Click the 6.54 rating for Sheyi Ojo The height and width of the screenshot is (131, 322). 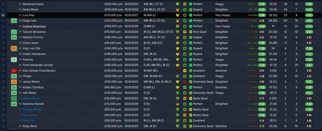point(262,120)
